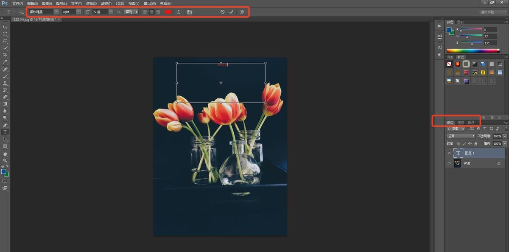This screenshot has height=252, width=509.
Task: Switch to the 通道 tab
Action: (461, 123)
